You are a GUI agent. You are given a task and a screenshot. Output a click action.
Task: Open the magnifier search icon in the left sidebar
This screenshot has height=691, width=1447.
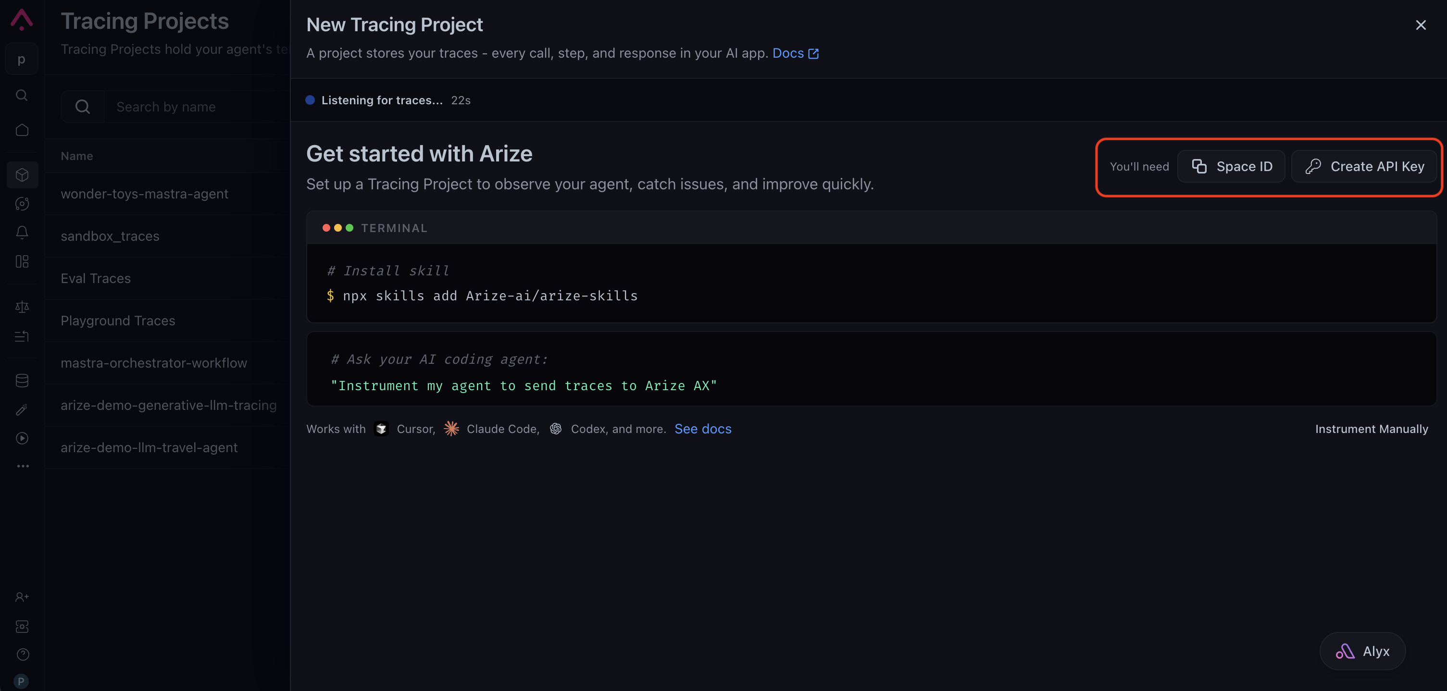[x=22, y=95]
